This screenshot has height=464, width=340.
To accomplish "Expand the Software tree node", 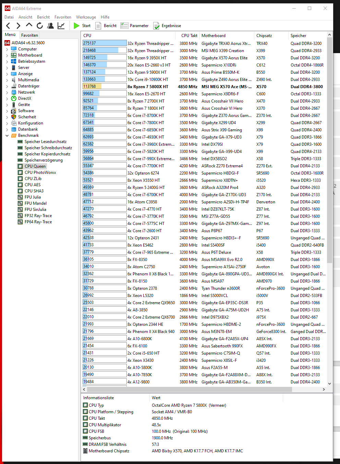I will click(7, 111).
